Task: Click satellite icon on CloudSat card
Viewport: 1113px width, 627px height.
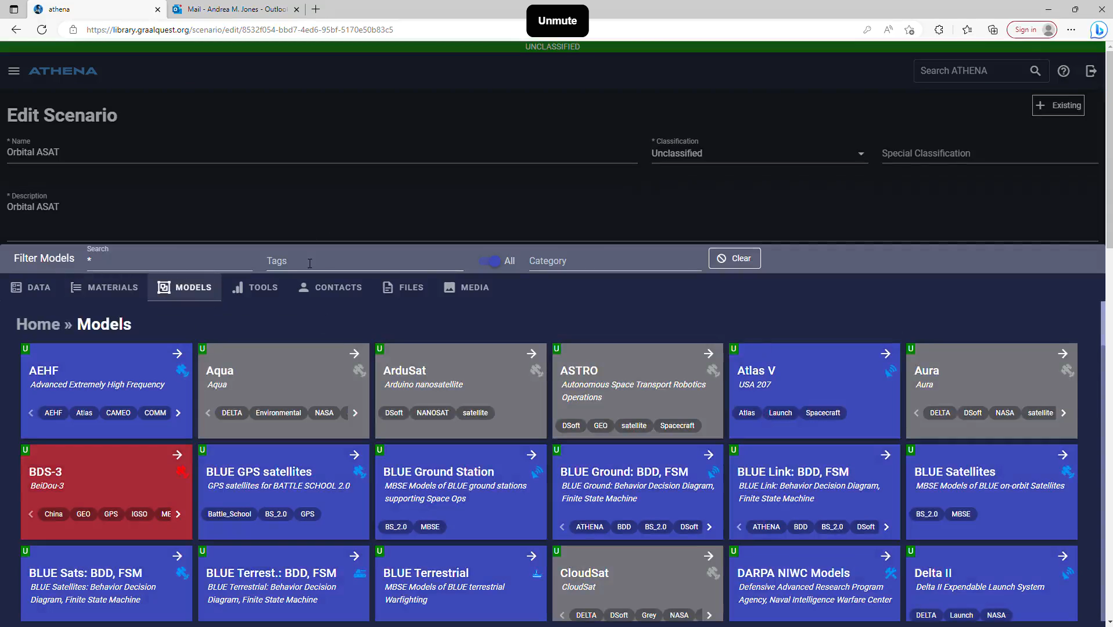Action: pyautogui.click(x=713, y=573)
